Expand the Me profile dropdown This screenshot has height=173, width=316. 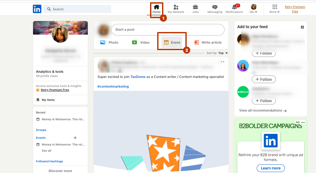253,9
